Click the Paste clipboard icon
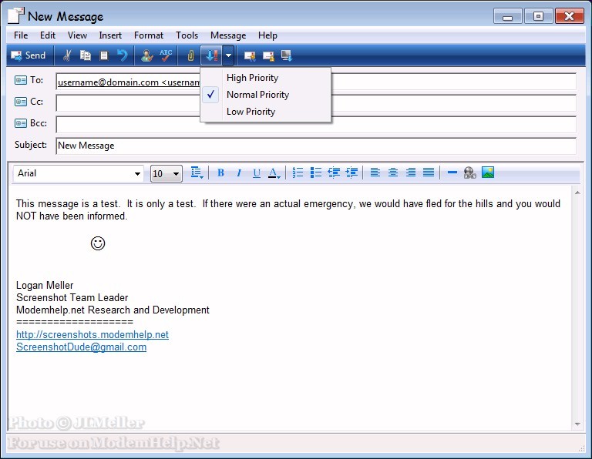The width and height of the screenshot is (592, 459). coord(104,55)
